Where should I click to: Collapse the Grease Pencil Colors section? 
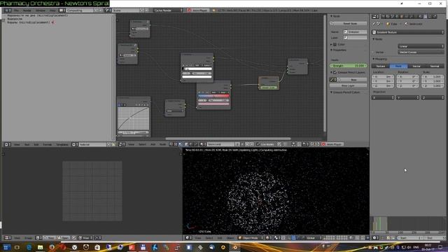(345, 92)
